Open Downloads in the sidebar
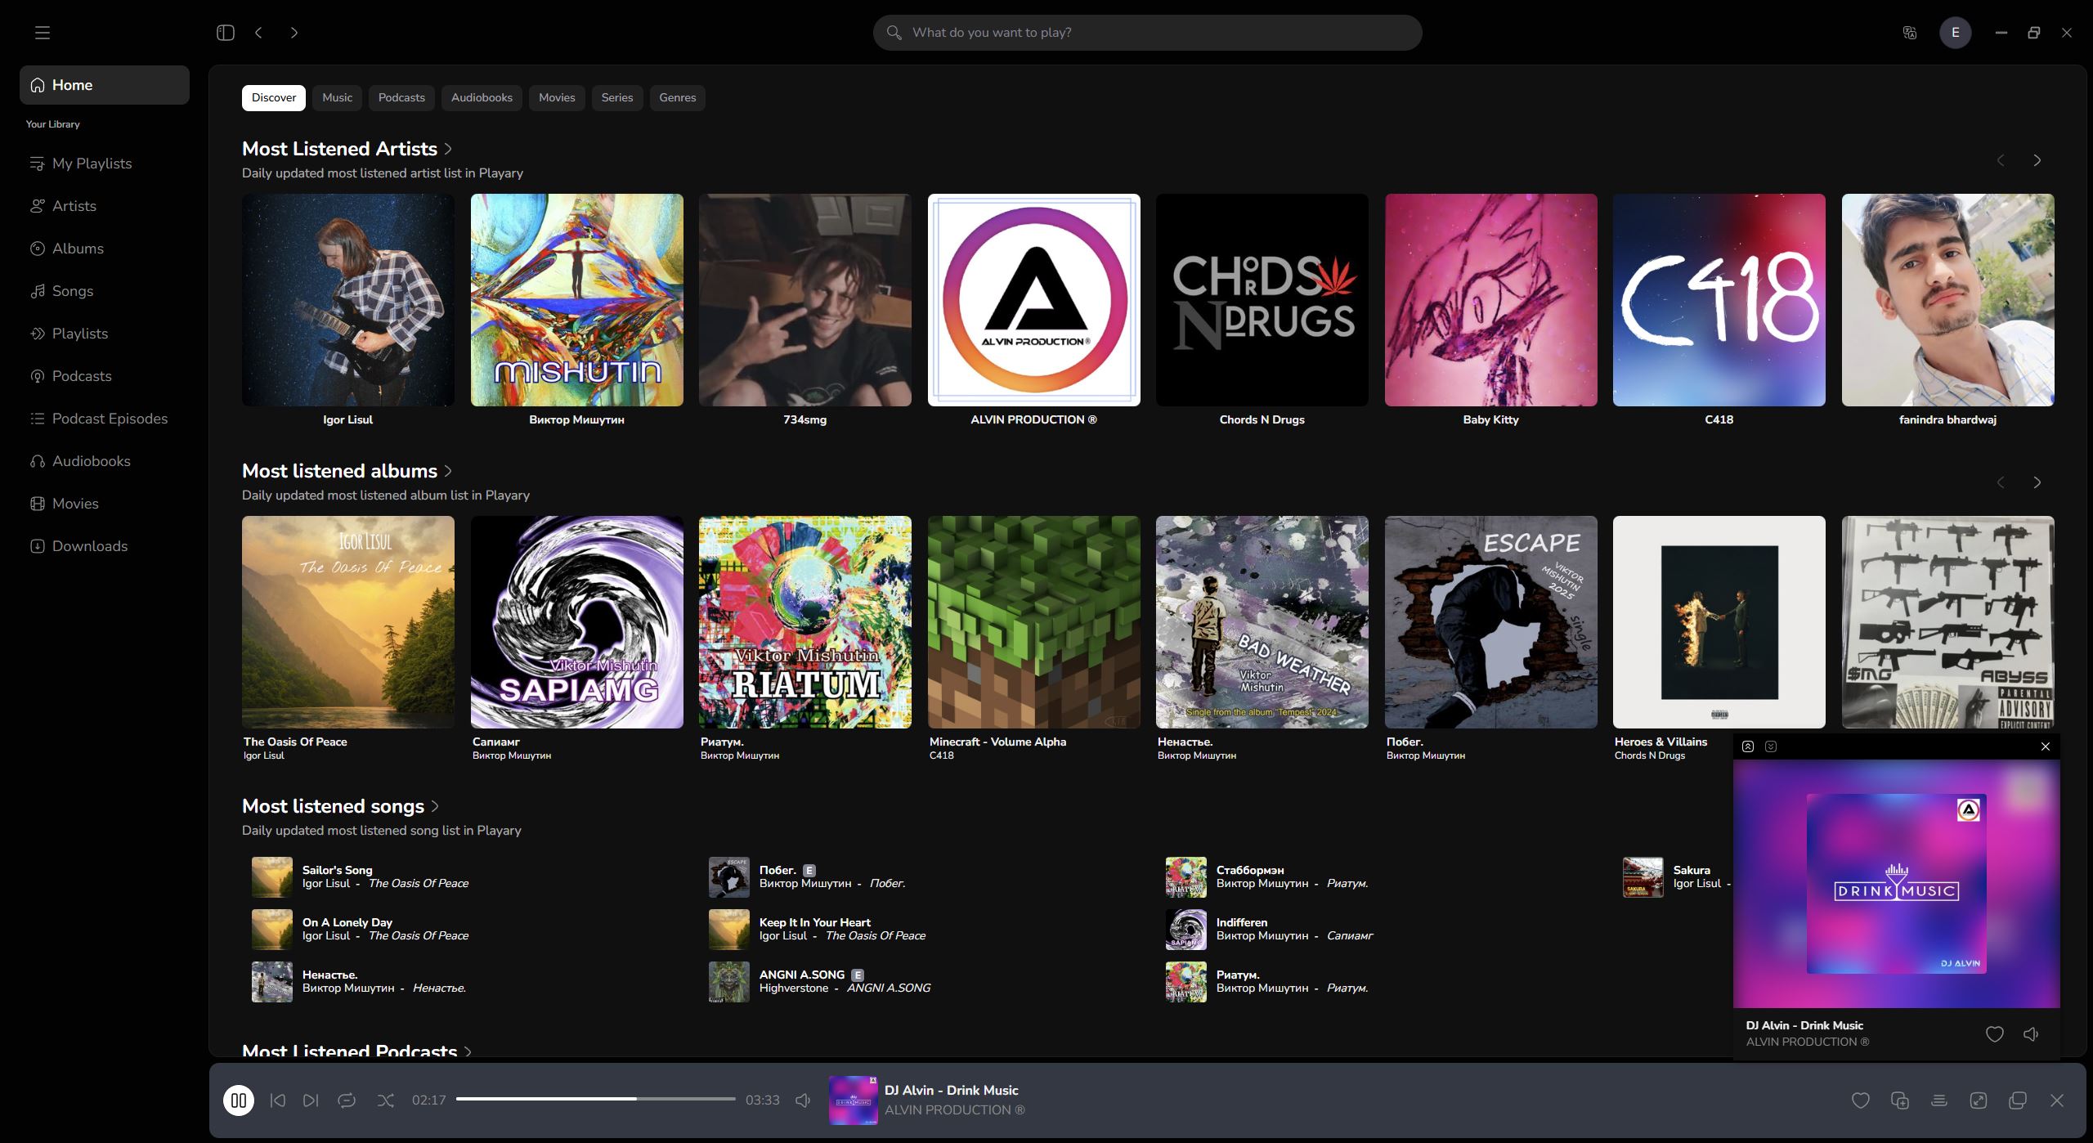 point(105,546)
